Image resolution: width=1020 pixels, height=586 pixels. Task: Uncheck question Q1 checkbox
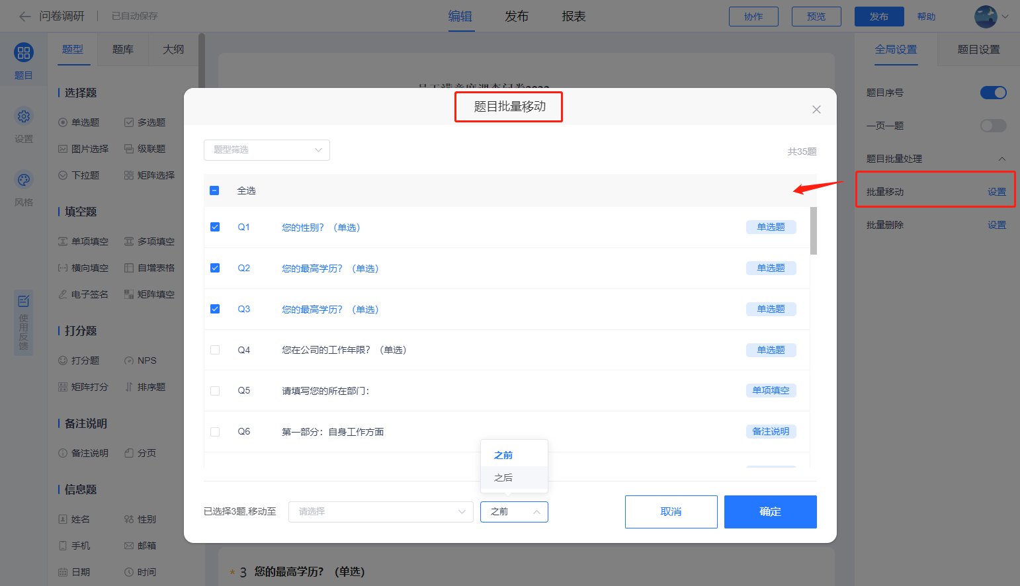click(x=215, y=227)
